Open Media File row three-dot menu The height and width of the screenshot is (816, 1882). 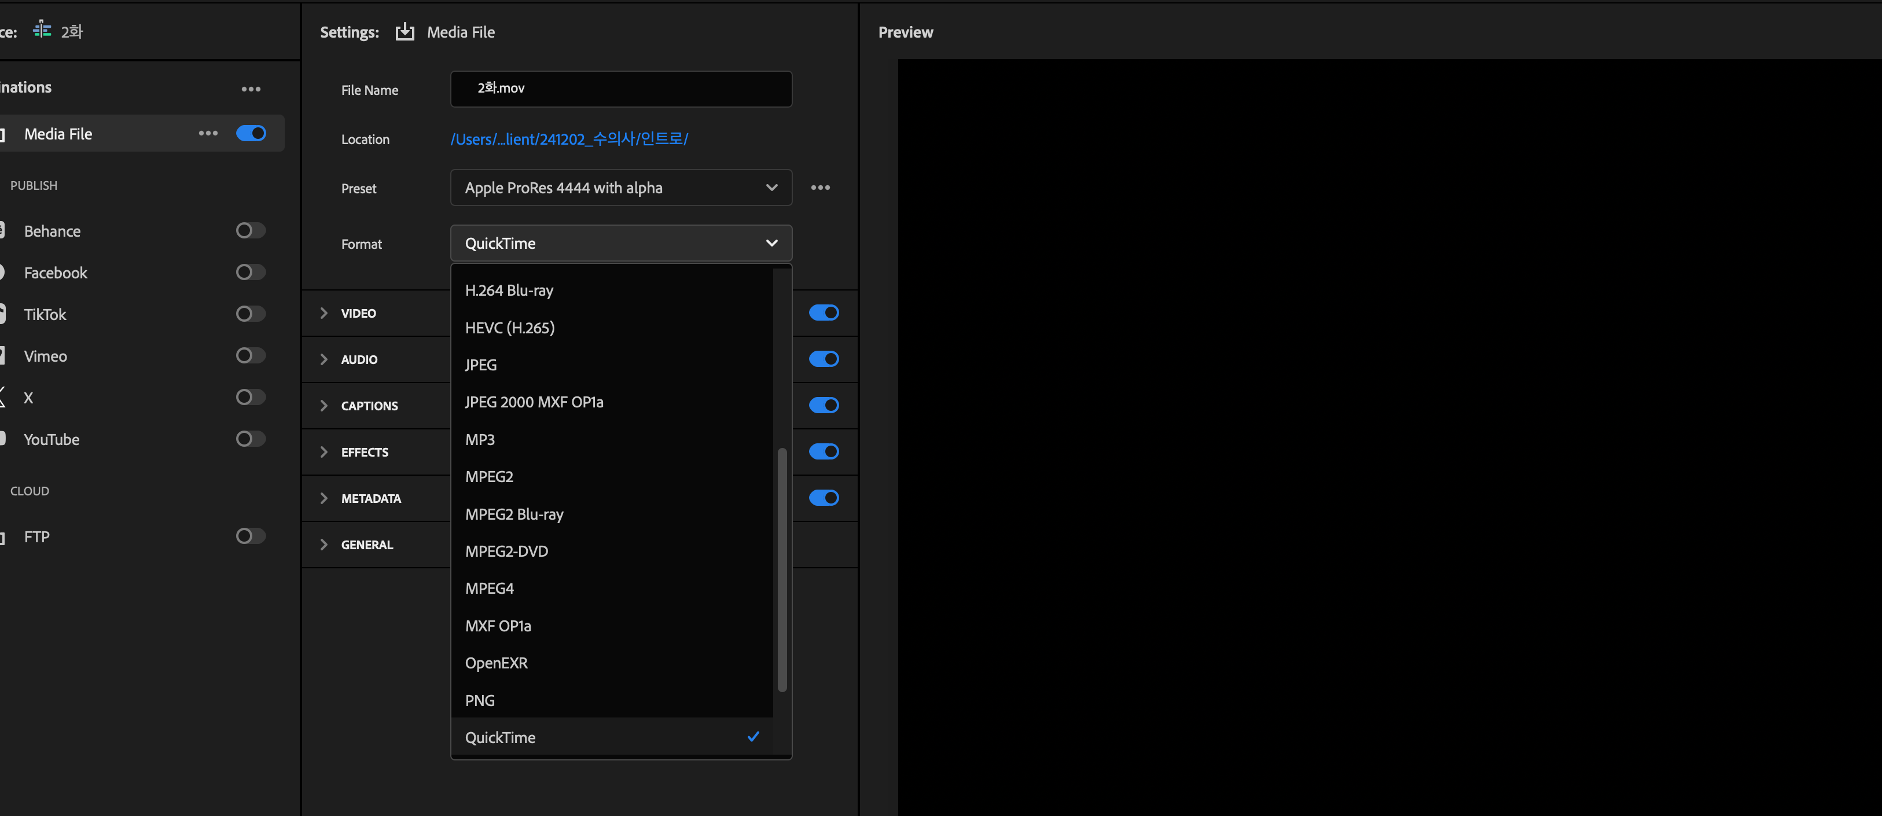tap(208, 133)
